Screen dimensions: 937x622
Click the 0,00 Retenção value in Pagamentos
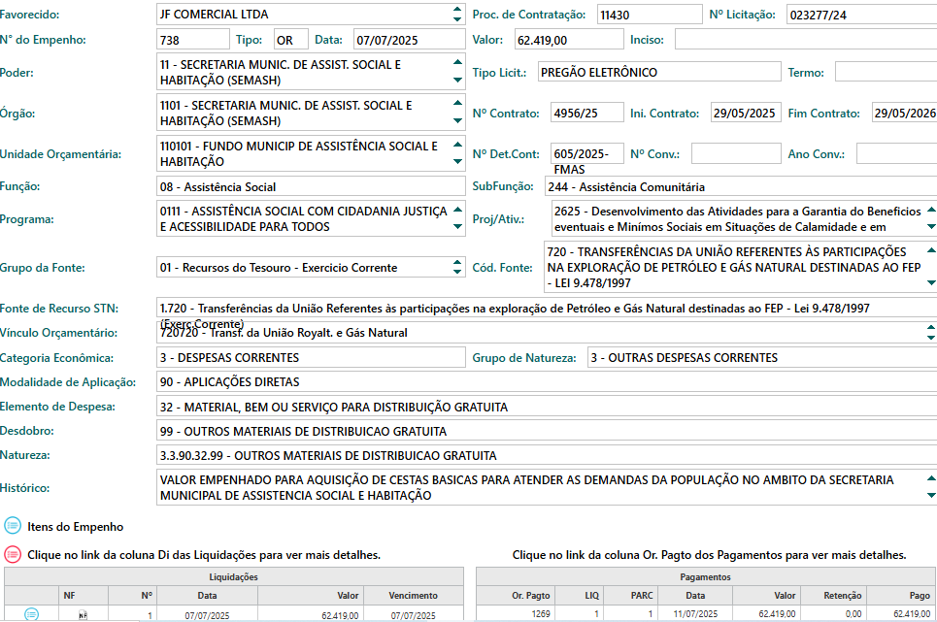(x=853, y=613)
